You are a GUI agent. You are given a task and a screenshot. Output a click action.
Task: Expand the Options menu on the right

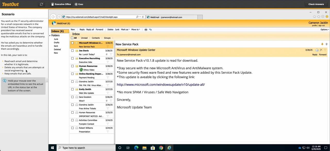(324, 29)
